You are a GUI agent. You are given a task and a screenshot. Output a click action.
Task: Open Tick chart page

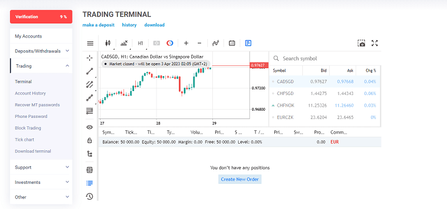tap(25, 140)
